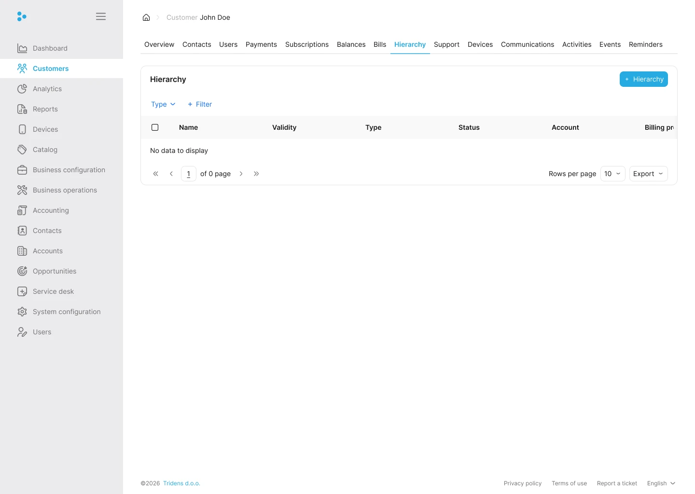The image size is (695, 494).
Task: Open the Tridens d.o.o. link
Action: [181, 483]
